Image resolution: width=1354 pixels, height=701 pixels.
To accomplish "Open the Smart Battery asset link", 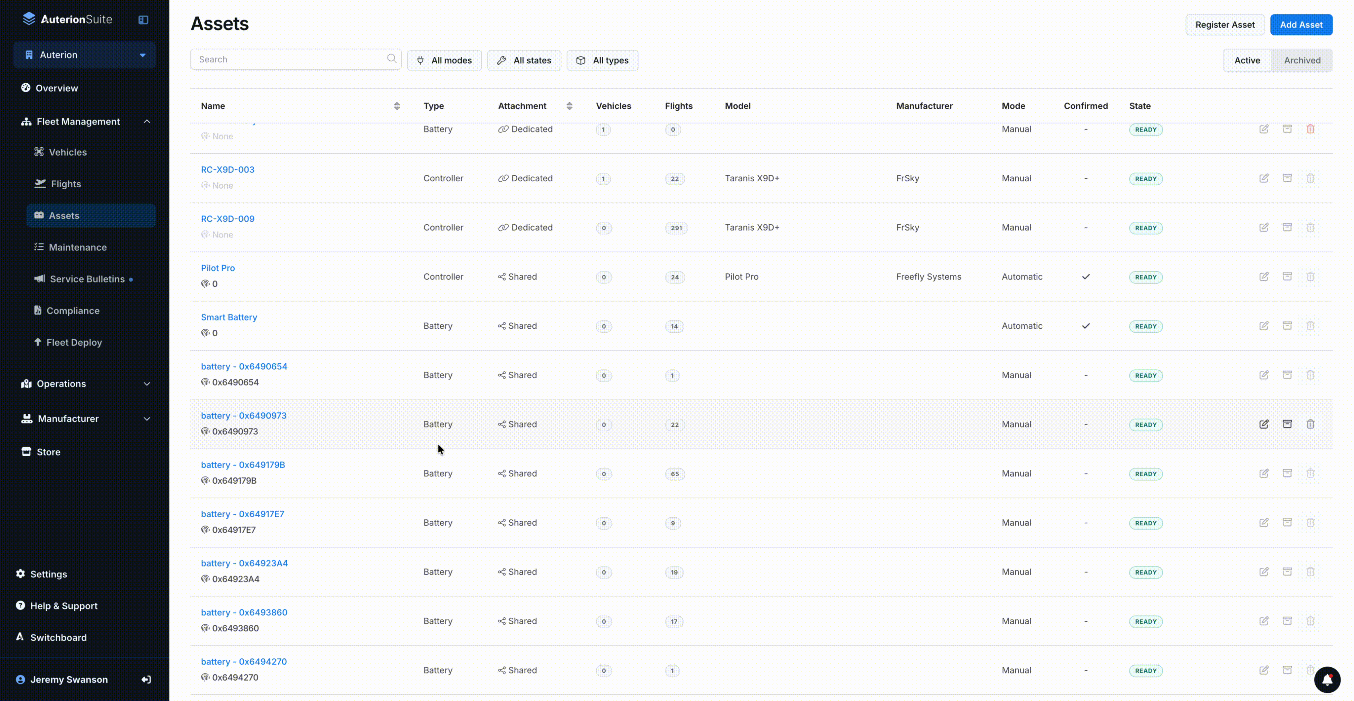I will coord(229,317).
